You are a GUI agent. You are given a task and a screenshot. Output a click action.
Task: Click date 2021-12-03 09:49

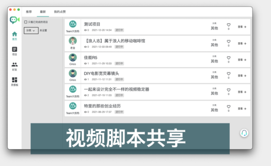(102, 47)
